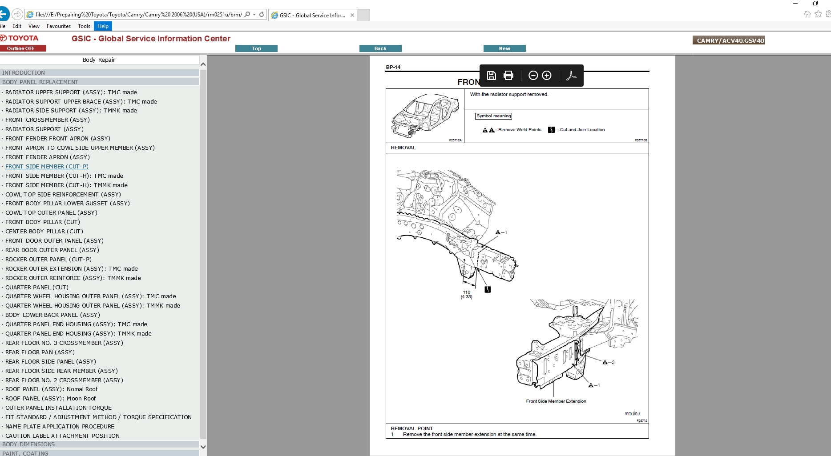Open favourites with the star icon

[x=818, y=14]
